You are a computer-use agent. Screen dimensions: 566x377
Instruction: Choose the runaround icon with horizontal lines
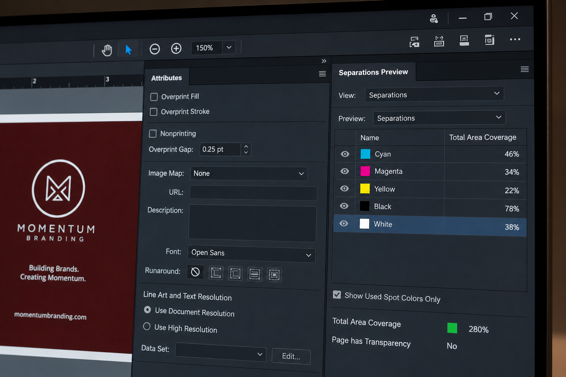pyautogui.click(x=255, y=274)
